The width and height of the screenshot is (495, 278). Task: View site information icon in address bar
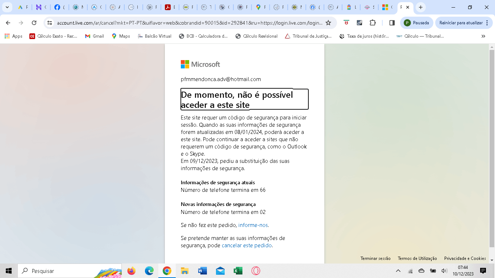coord(50,23)
